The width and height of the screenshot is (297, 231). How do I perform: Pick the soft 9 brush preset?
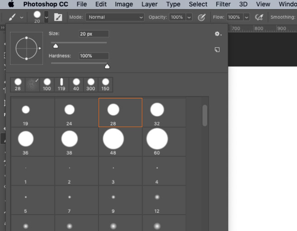(121, 200)
